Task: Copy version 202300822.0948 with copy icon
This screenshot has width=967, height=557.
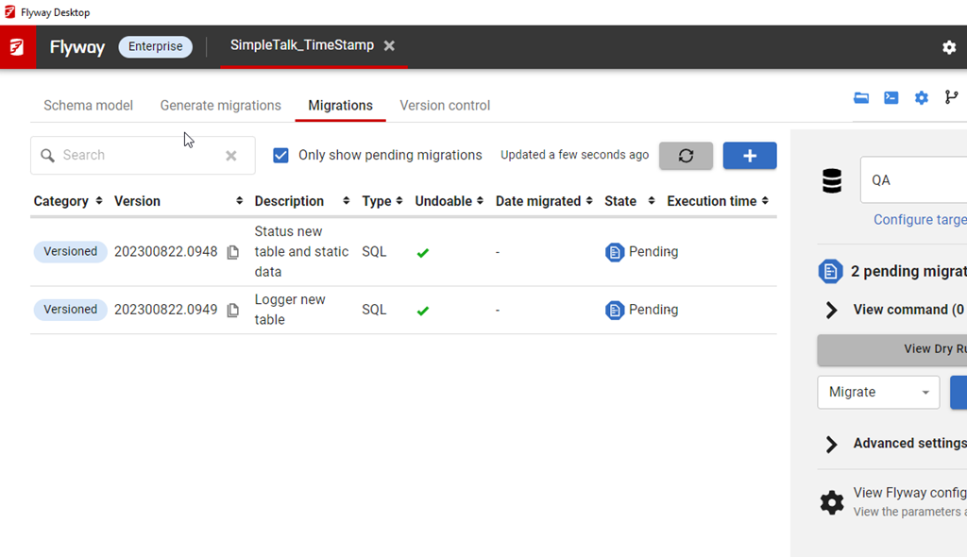Action: pos(233,252)
